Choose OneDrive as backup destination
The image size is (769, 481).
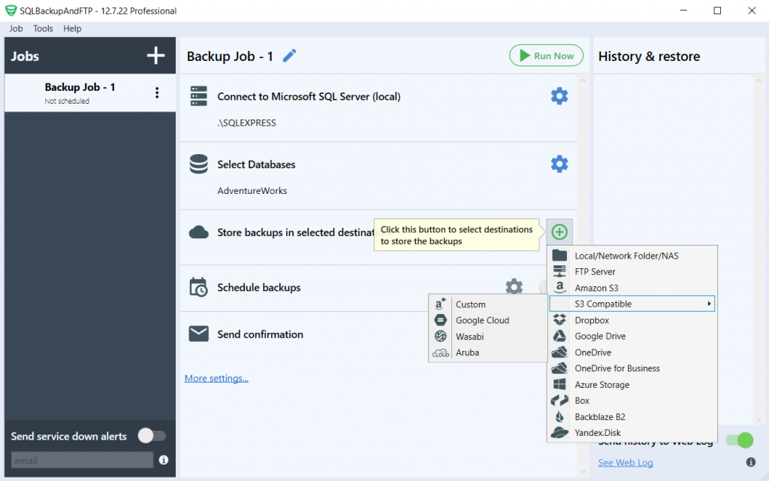632,352
